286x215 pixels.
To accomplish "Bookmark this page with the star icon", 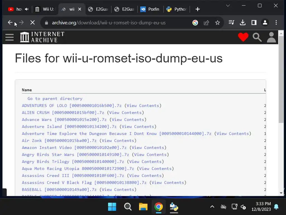I will [217, 23].
